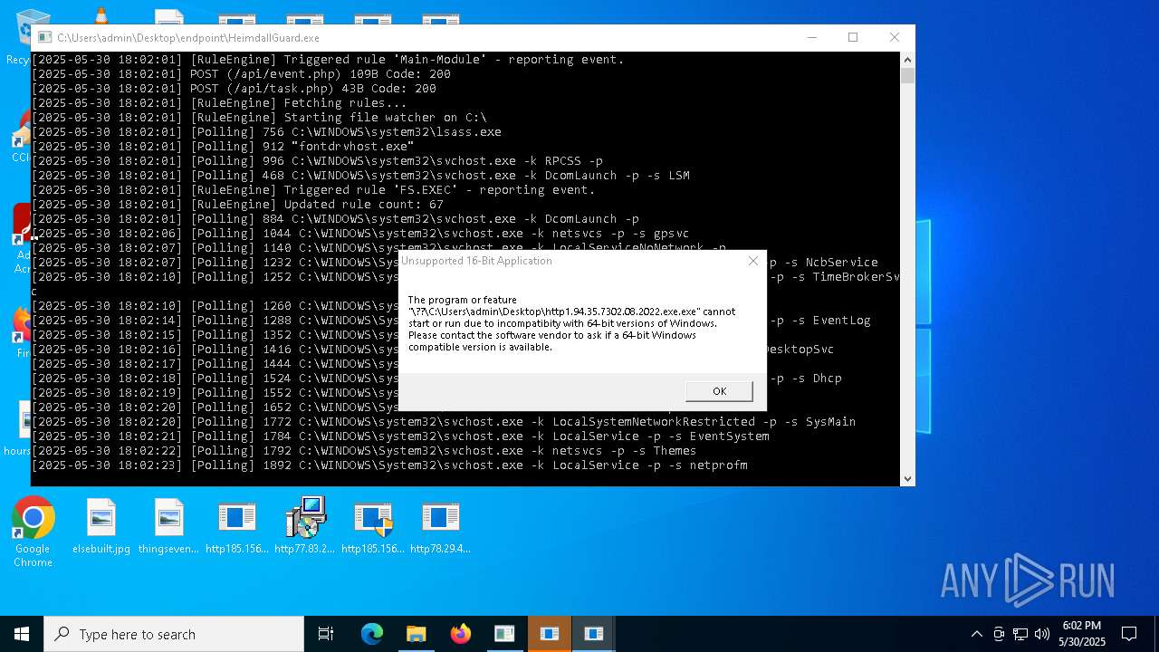Select the elsebuilt.jpg desktop file
1159x652 pixels.
pos(101,526)
